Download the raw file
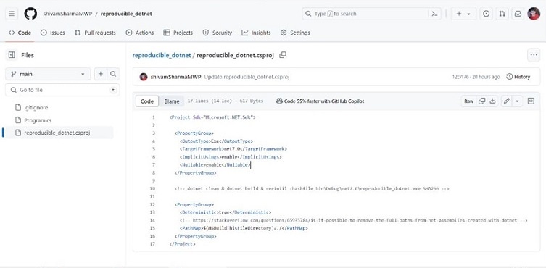 click(x=492, y=101)
